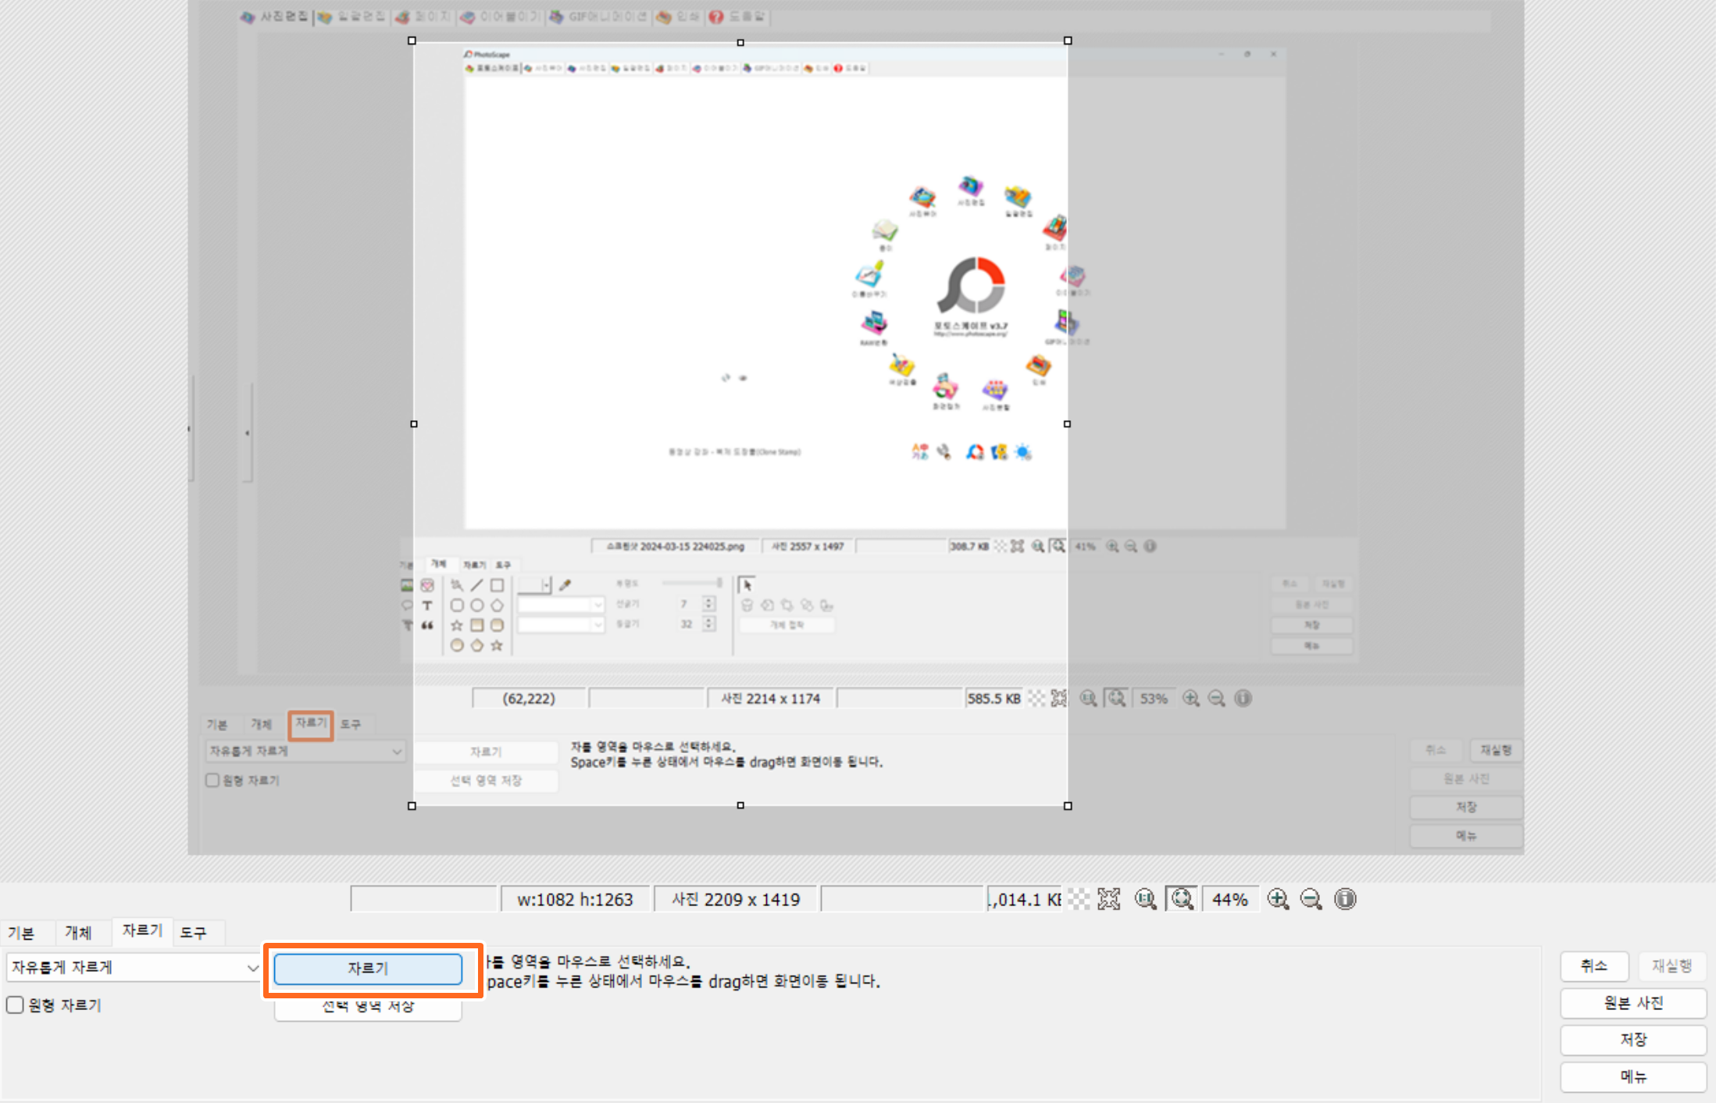Click the 44% zoom percentage field
The image size is (1716, 1103).
[x=1231, y=899]
